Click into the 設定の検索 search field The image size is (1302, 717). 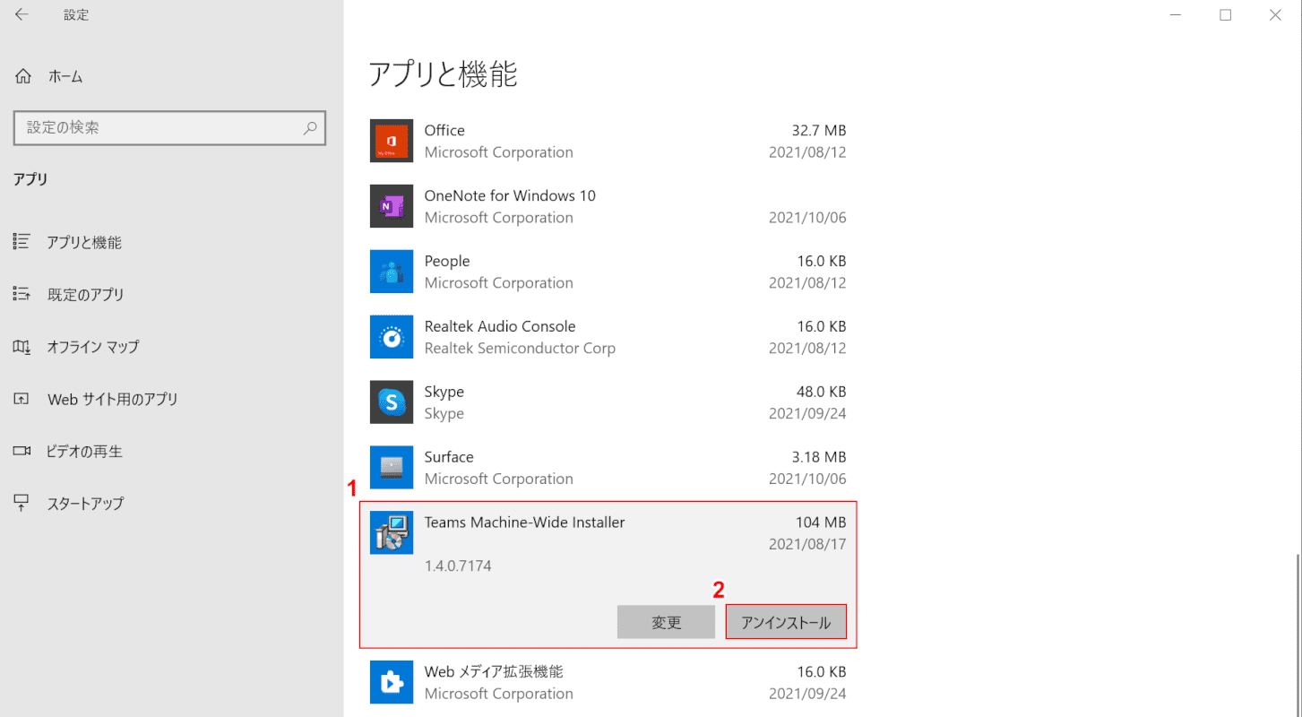(x=169, y=128)
